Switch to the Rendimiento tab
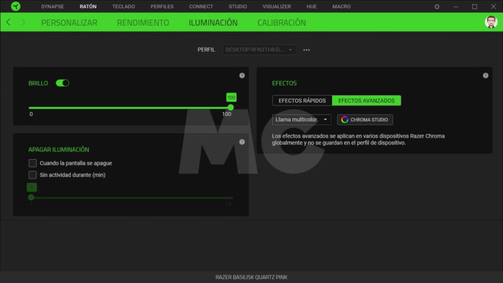503x283 pixels. click(143, 23)
